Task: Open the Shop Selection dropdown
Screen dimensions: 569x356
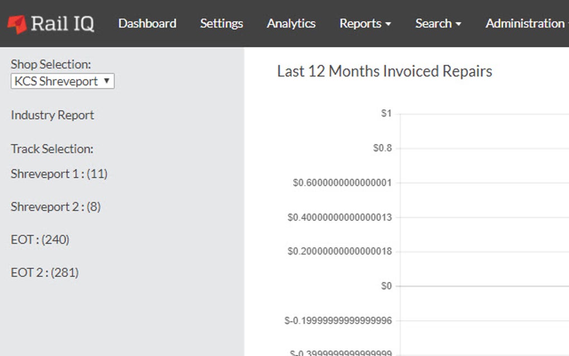Action: [62, 81]
